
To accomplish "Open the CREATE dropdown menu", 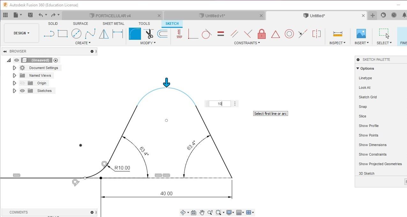I will coord(83,43).
